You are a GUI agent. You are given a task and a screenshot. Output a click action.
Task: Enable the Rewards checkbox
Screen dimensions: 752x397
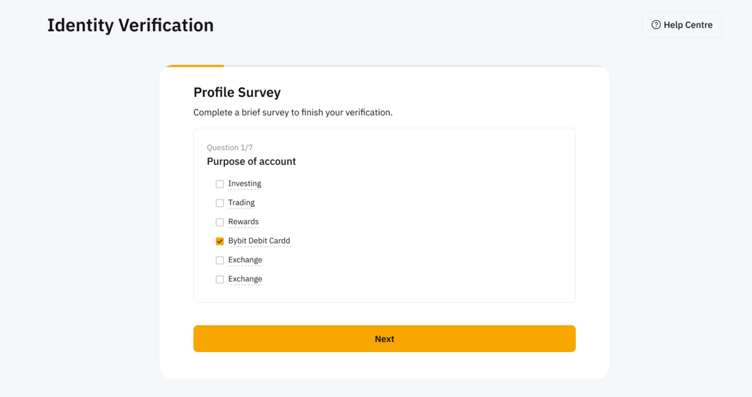220,222
